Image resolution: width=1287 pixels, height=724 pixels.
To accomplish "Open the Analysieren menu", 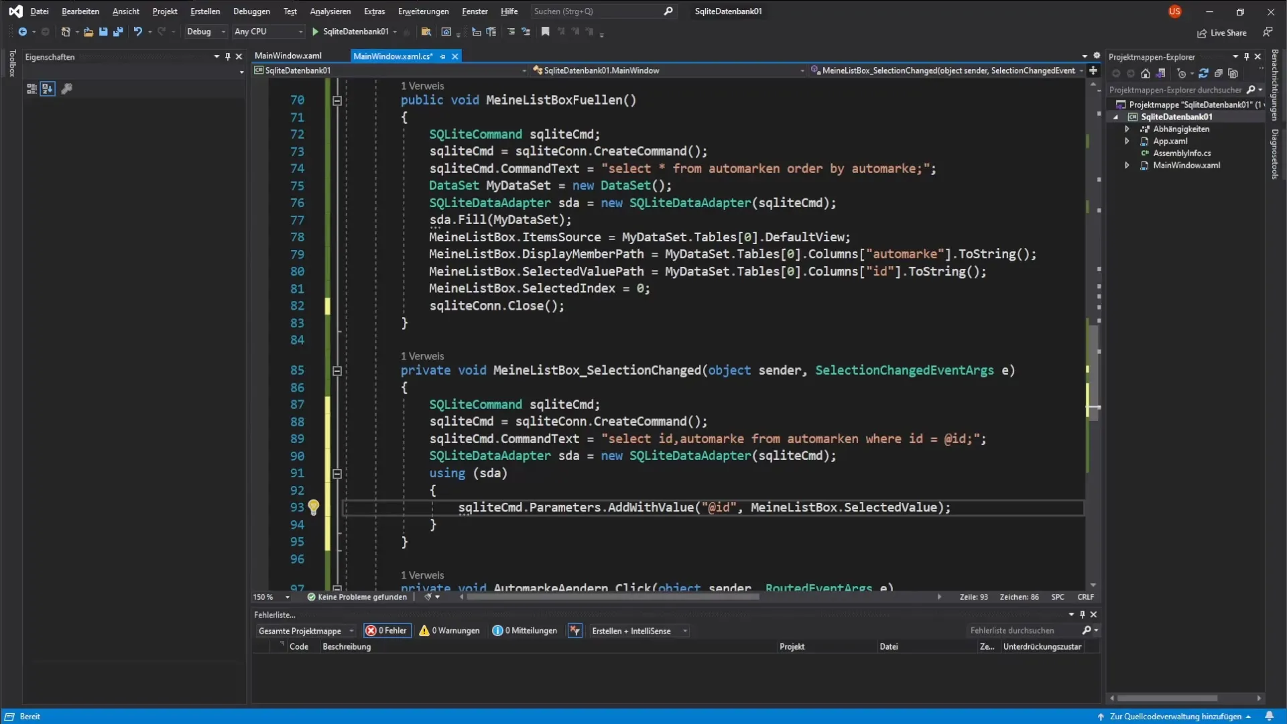I will point(330,11).
